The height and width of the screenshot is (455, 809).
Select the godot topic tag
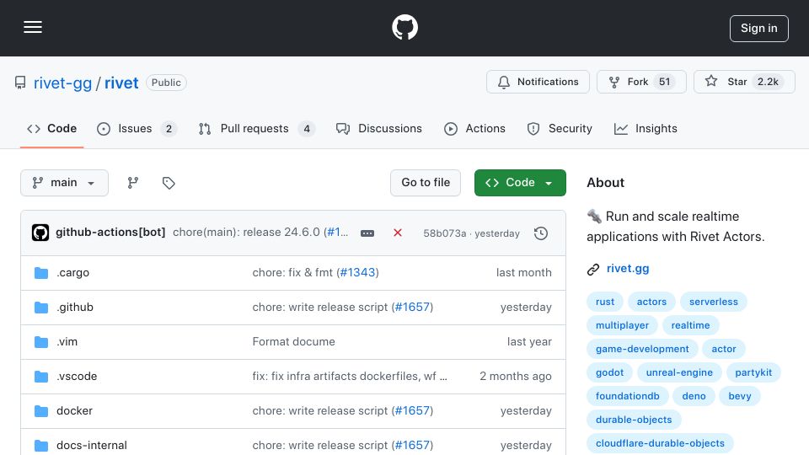(x=610, y=373)
